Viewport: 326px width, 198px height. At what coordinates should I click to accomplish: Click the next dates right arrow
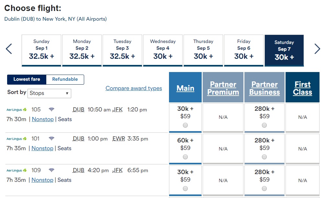pos(317,49)
